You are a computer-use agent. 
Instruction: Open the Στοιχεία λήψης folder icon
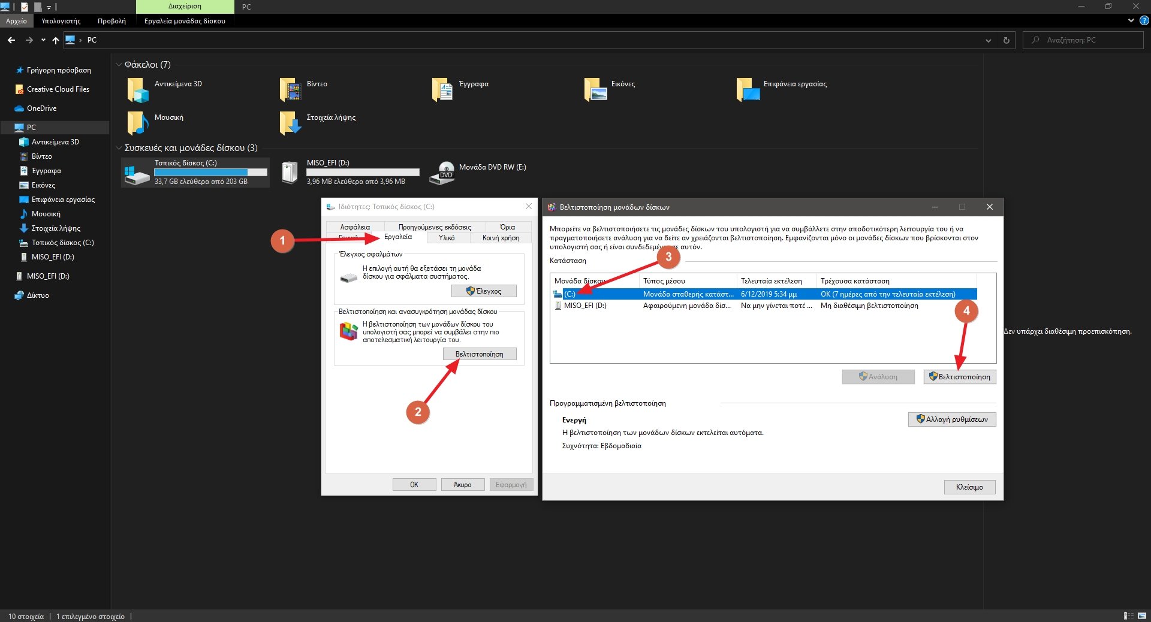click(290, 123)
